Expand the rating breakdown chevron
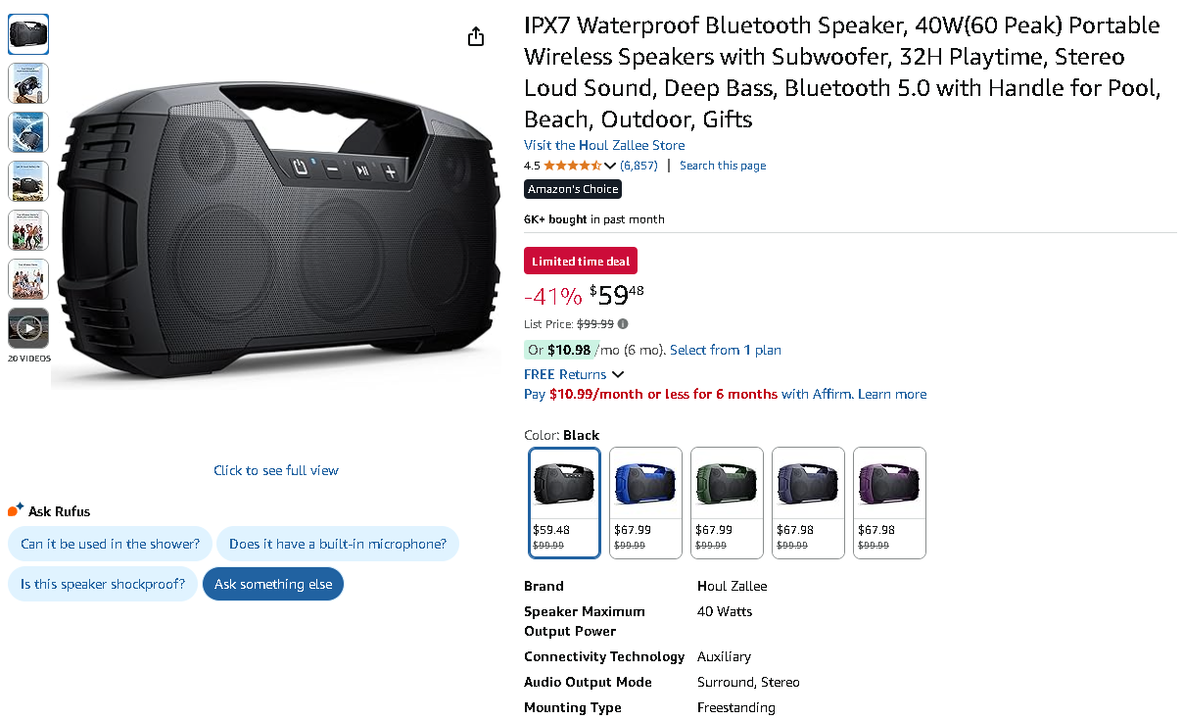1183x720 pixels. [x=611, y=166]
